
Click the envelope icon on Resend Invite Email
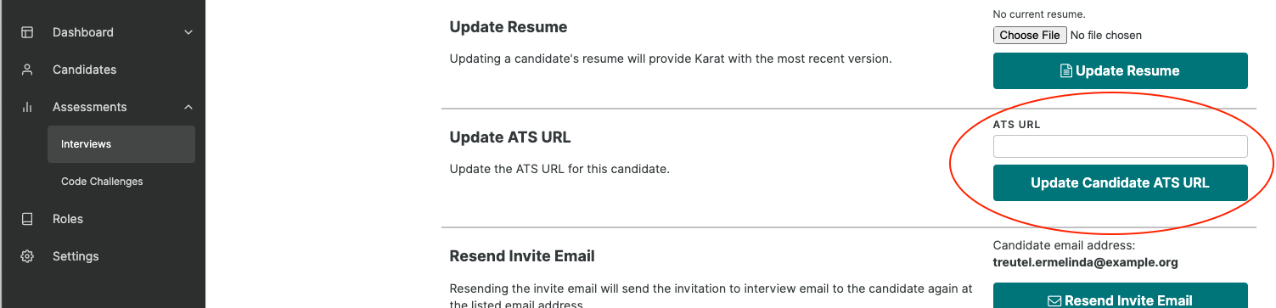coord(1054,300)
